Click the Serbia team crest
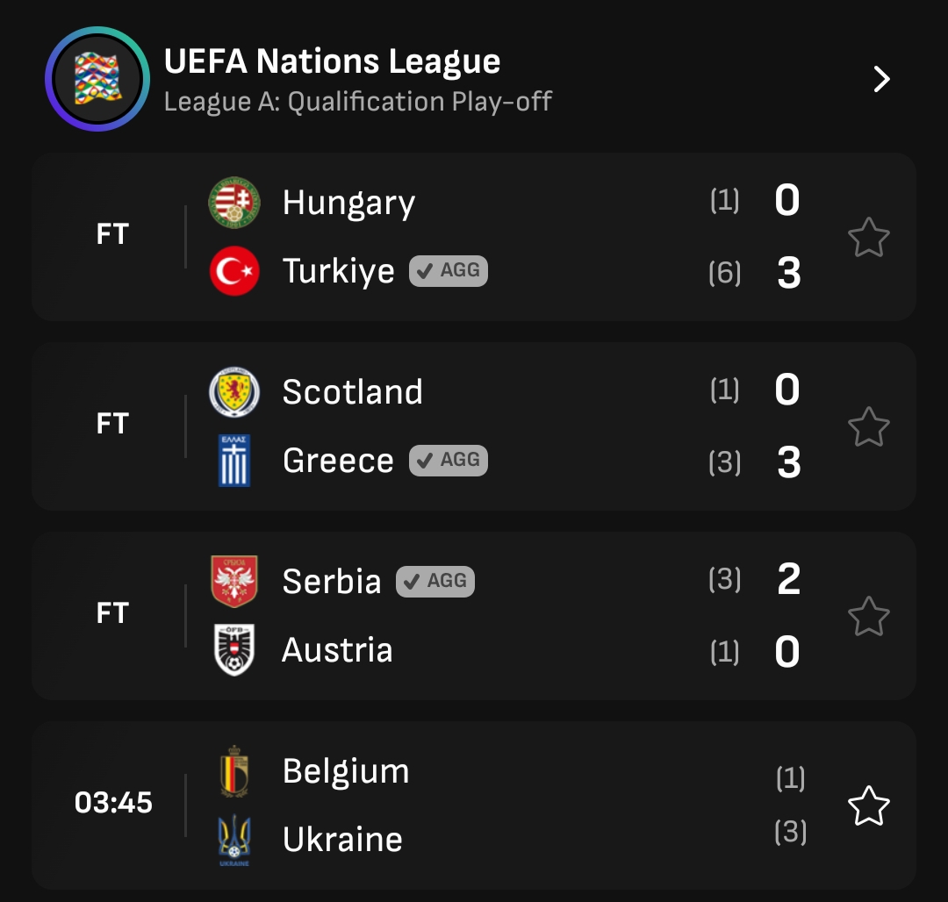The width and height of the screenshot is (948, 902). [234, 581]
